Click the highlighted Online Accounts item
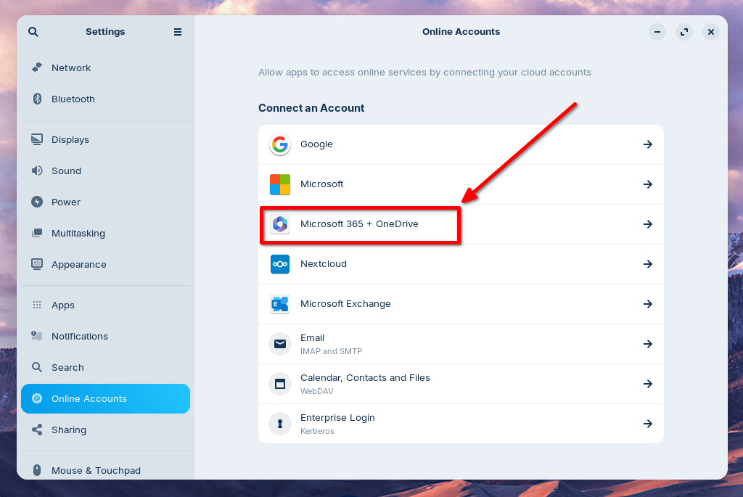The height and width of the screenshot is (497, 743). pos(105,398)
